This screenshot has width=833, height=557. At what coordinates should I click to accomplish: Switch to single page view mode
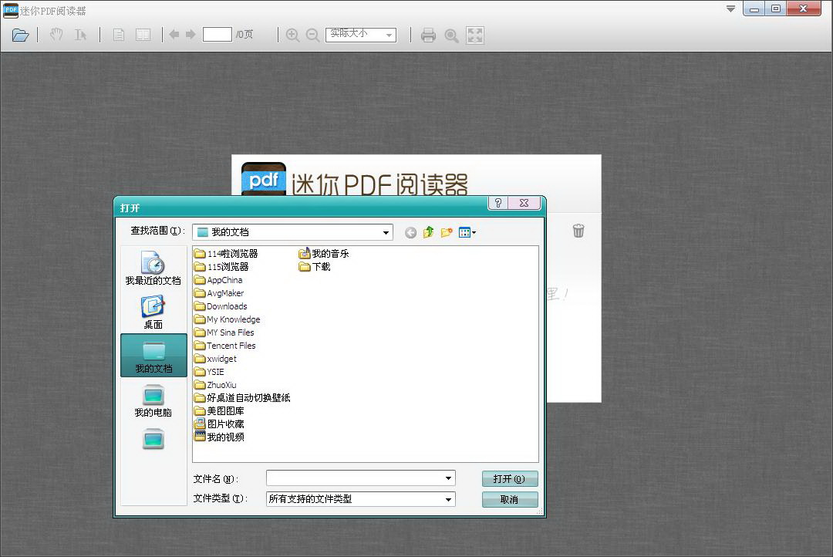point(118,34)
